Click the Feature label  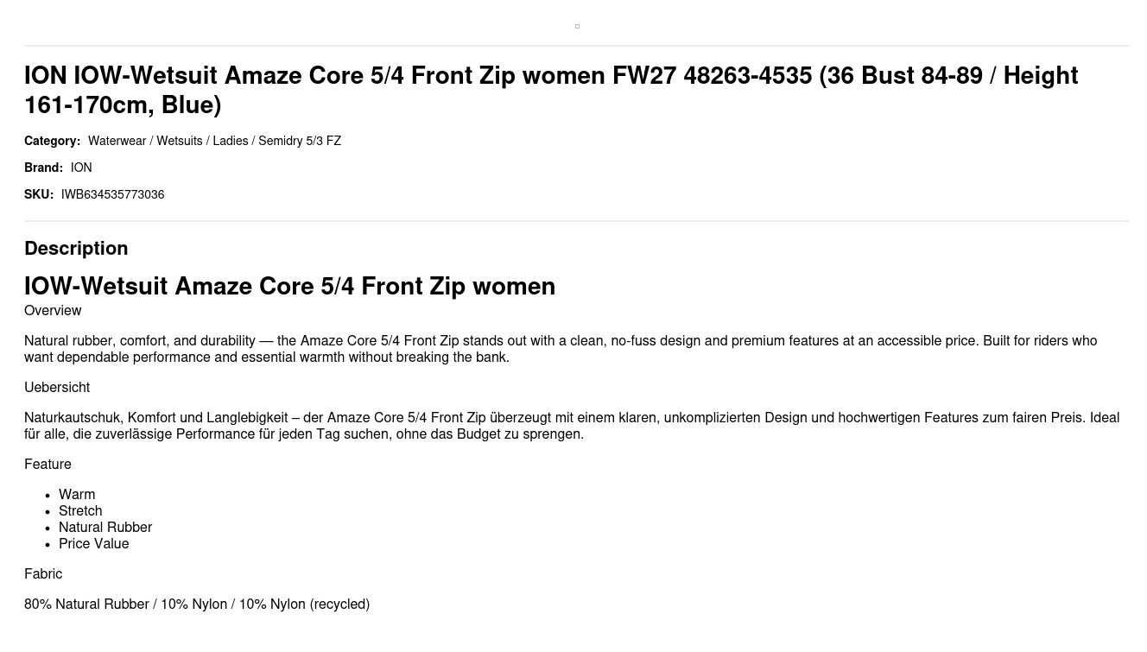point(48,465)
